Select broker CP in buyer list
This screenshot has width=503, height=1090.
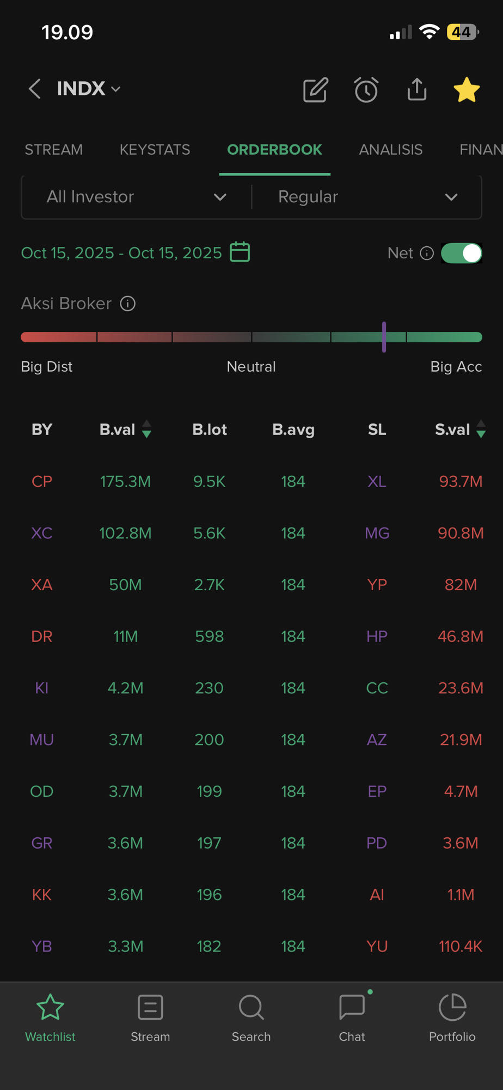pyautogui.click(x=42, y=481)
